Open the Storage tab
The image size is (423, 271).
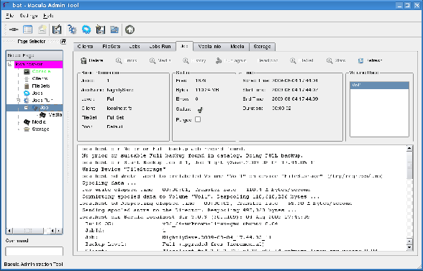pyautogui.click(x=262, y=47)
